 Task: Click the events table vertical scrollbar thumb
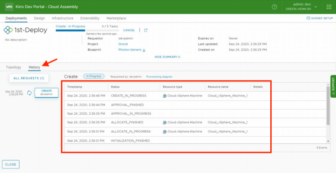328,106
